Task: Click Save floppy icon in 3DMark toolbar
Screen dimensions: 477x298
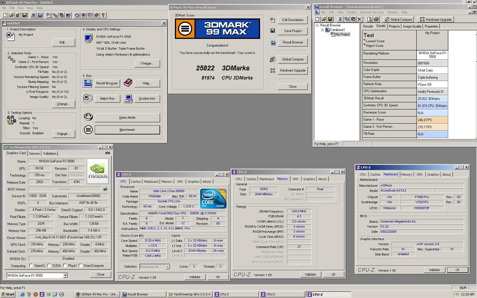Action: 24,15
